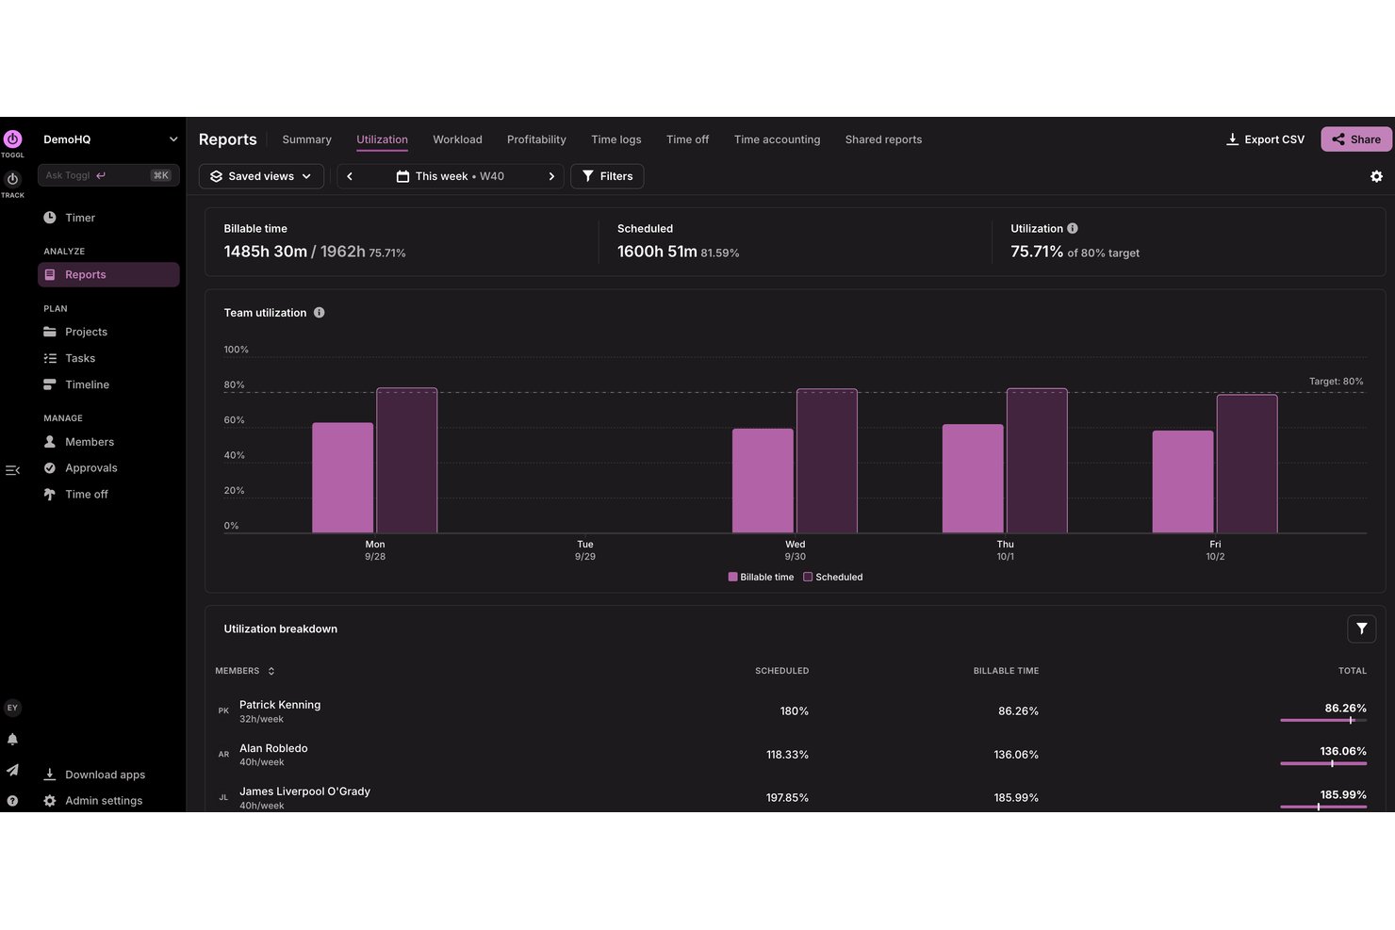Switch to the Workload tab
The height and width of the screenshot is (930, 1395).
(457, 139)
